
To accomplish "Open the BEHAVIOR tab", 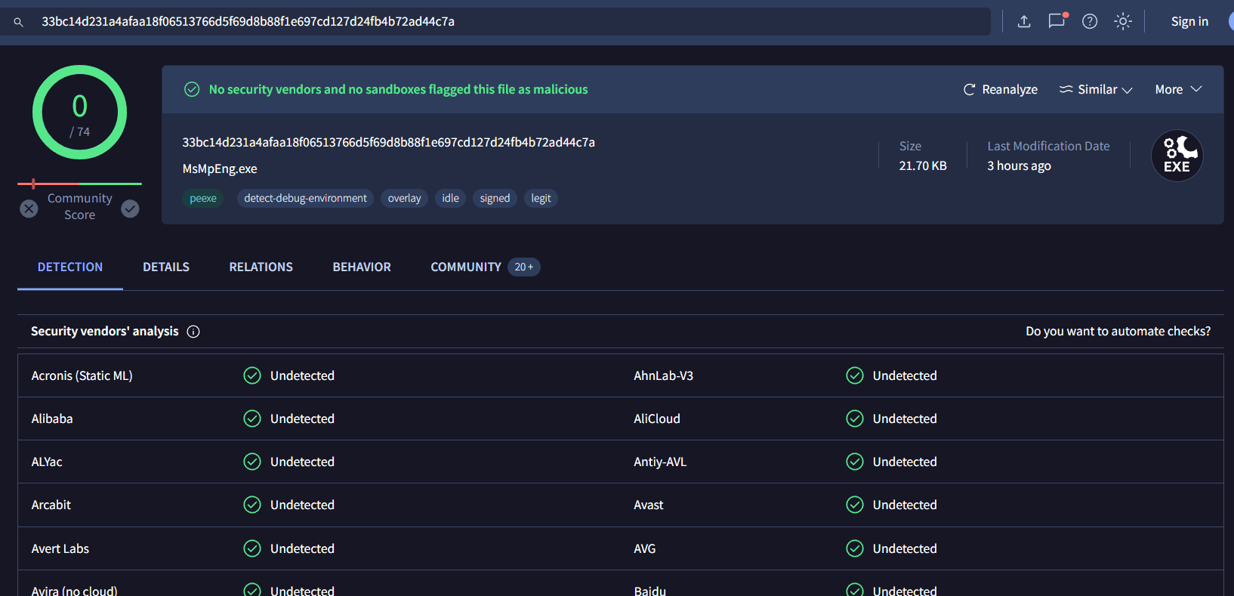I will pos(362,267).
